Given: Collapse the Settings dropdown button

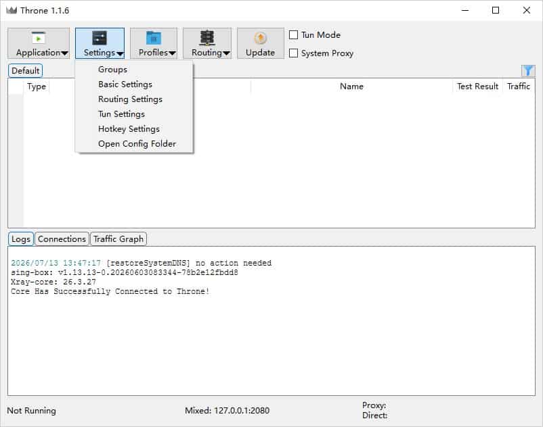Looking at the screenshot, I should (100, 43).
